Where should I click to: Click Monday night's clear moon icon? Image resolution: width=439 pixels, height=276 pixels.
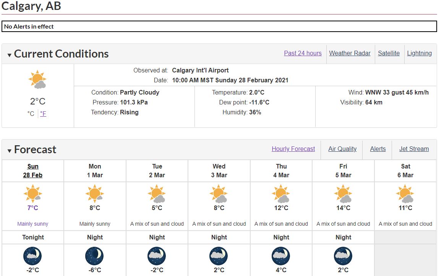point(95,256)
